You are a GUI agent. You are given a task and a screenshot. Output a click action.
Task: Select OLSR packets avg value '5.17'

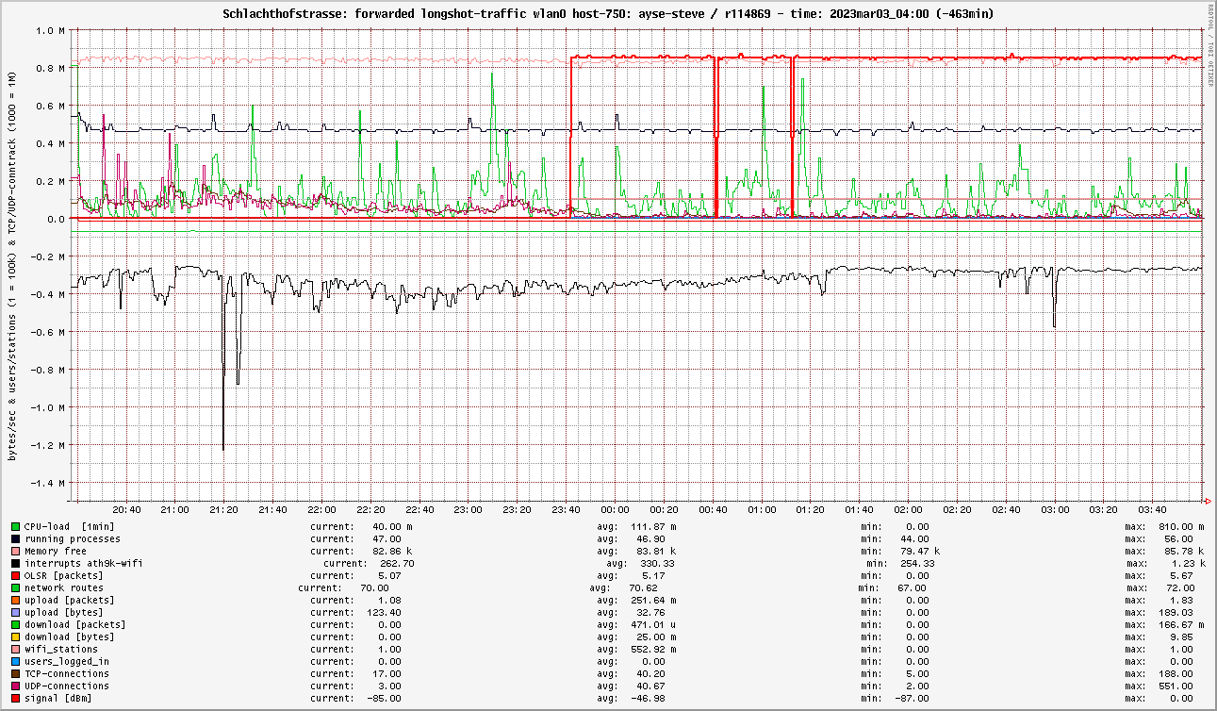tap(651, 575)
